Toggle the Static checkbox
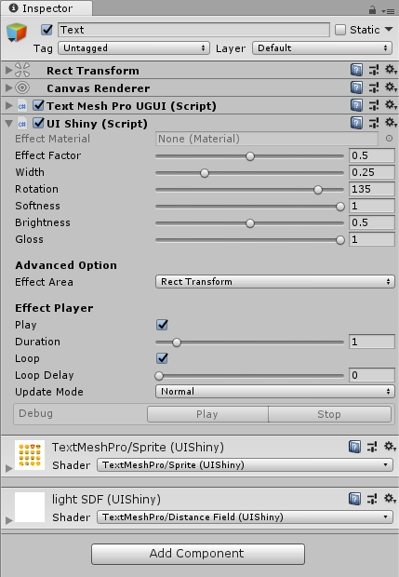Screen dimensions: 399x577 [340, 30]
